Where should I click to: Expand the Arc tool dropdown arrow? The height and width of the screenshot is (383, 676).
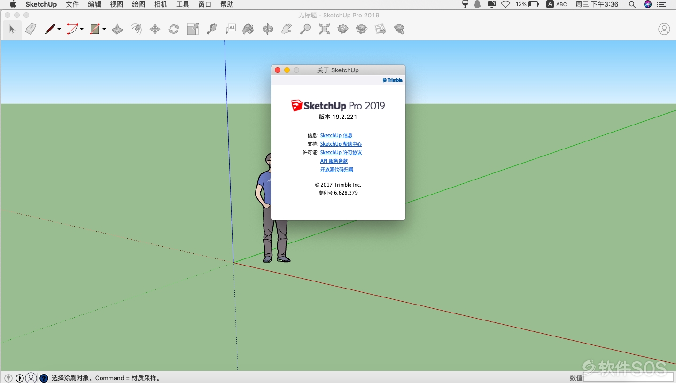click(x=82, y=30)
